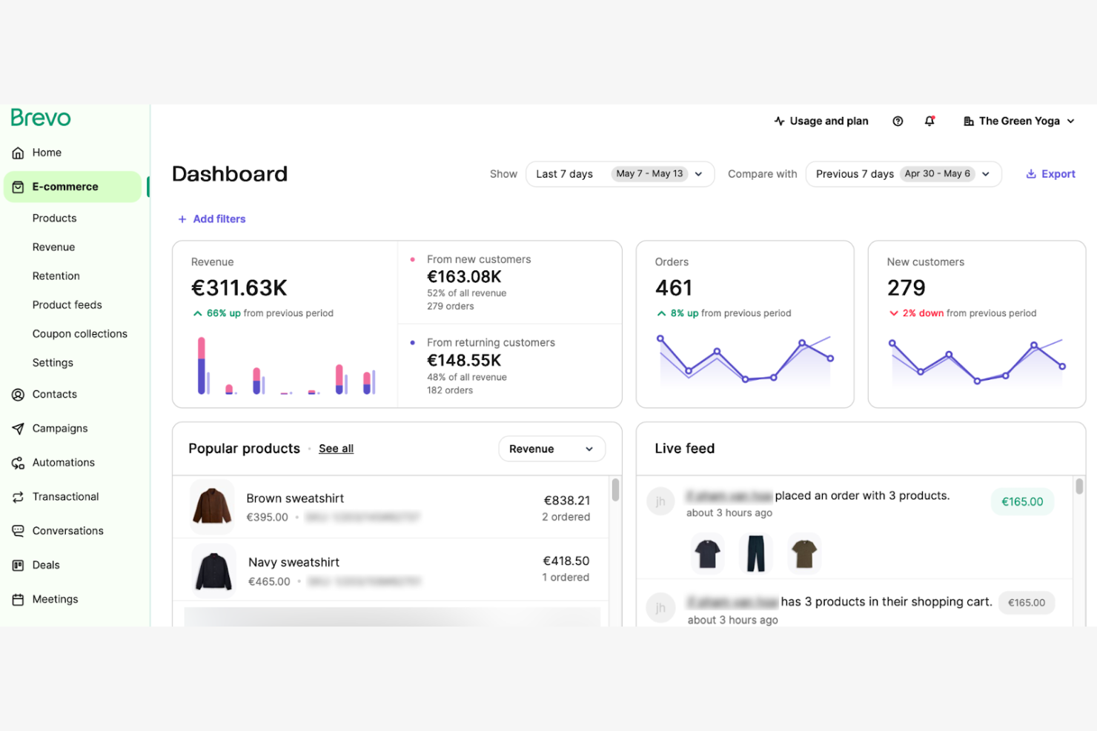Open the Deals icon in sidebar

coord(18,565)
